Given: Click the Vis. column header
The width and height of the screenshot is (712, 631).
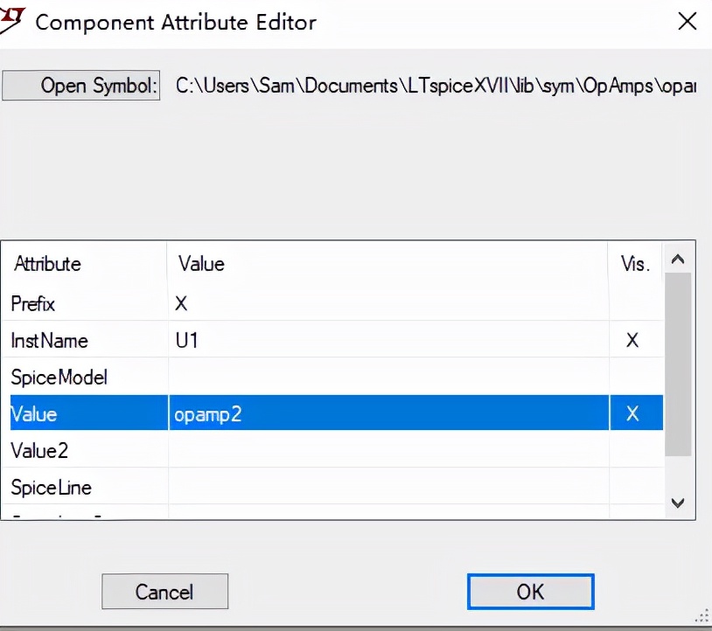Looking at the screenshot, I should (x=635, y=264).
